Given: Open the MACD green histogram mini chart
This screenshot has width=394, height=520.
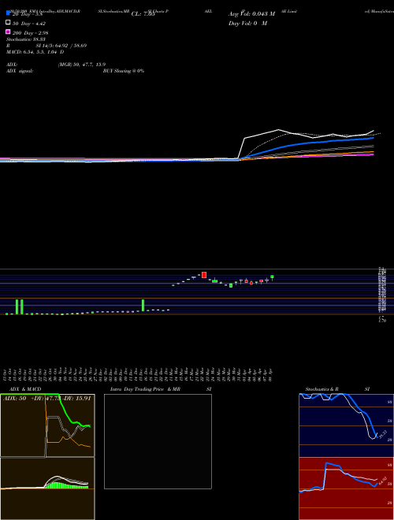Looking at the screenshot, I should [47, 488].
